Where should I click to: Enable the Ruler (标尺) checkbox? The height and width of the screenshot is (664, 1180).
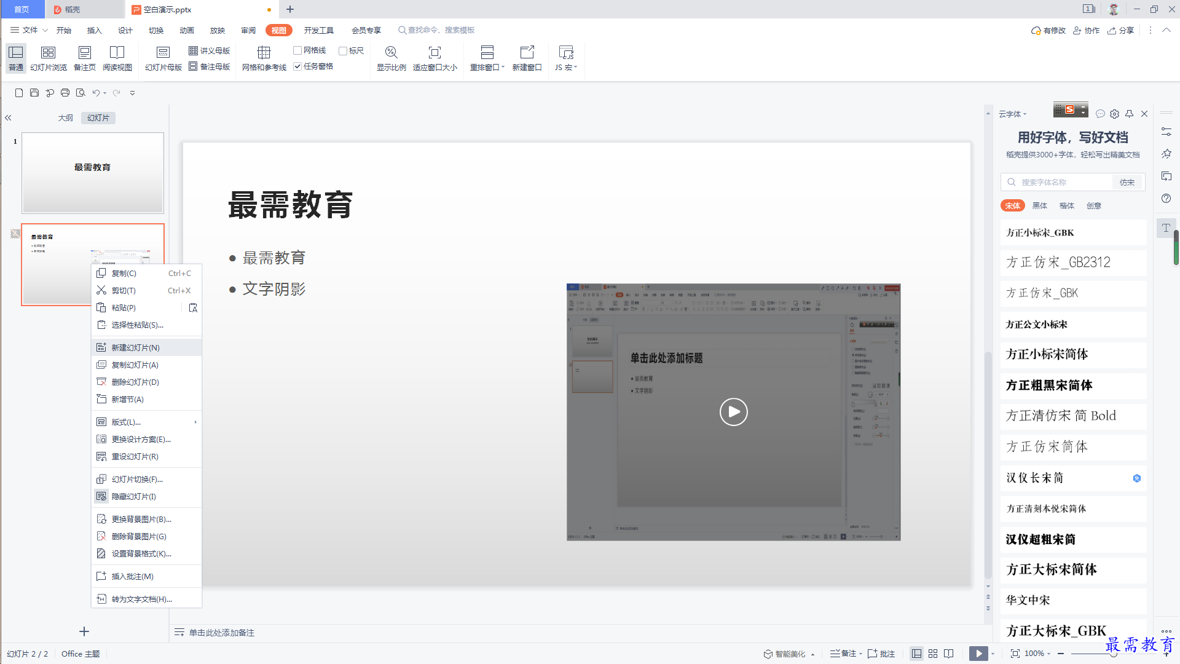coord(343,50)
